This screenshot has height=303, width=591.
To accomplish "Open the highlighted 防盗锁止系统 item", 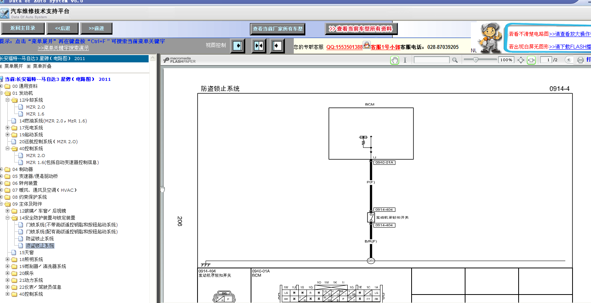I will coord(40,246).
